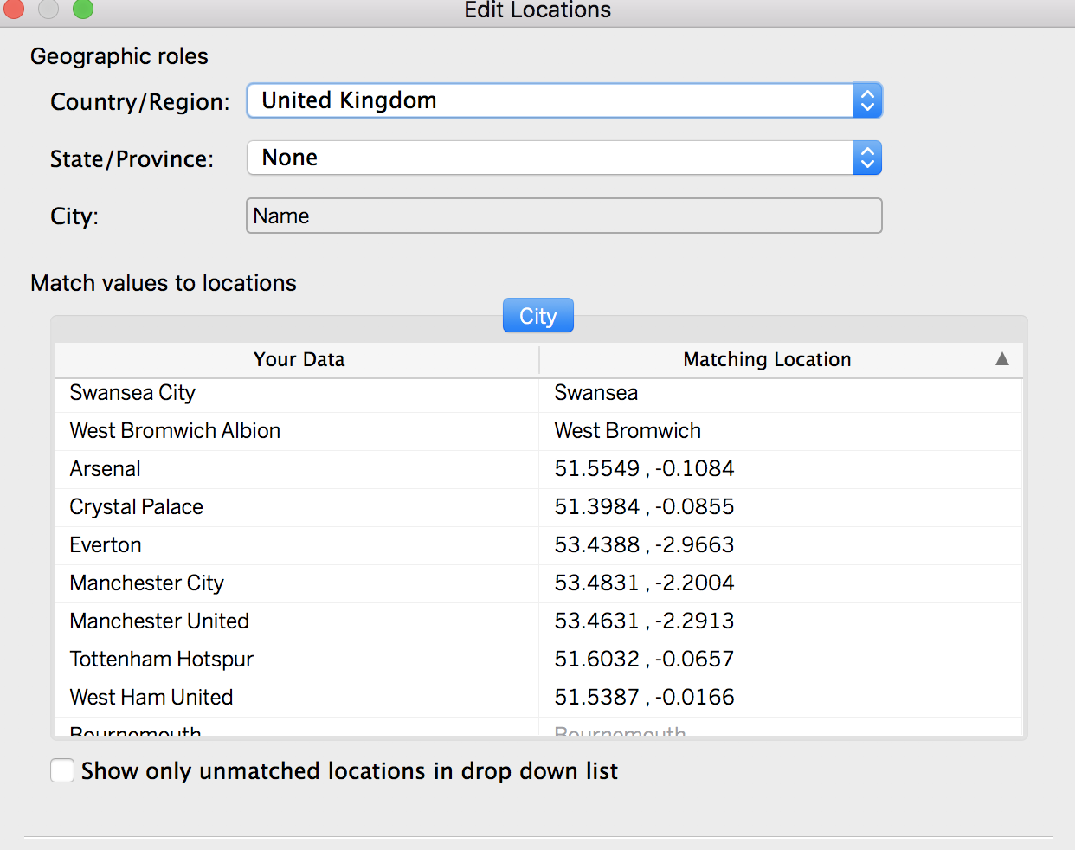
Task: Enable Show only unmatched locations checkbox
Action: (x=62, y=771)
